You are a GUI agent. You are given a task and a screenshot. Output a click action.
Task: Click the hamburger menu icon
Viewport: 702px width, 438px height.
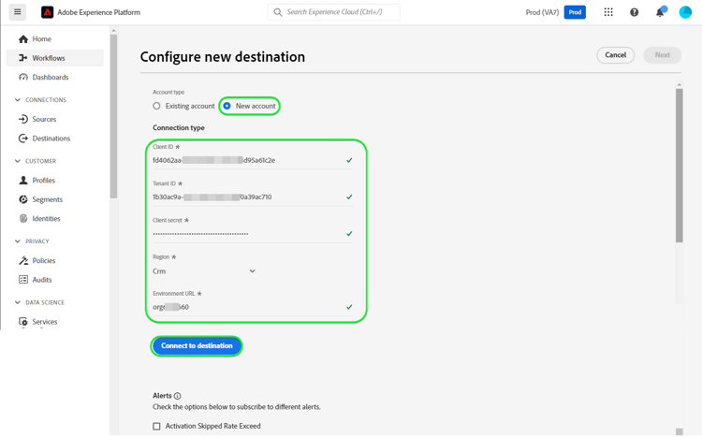coord(18,12)
